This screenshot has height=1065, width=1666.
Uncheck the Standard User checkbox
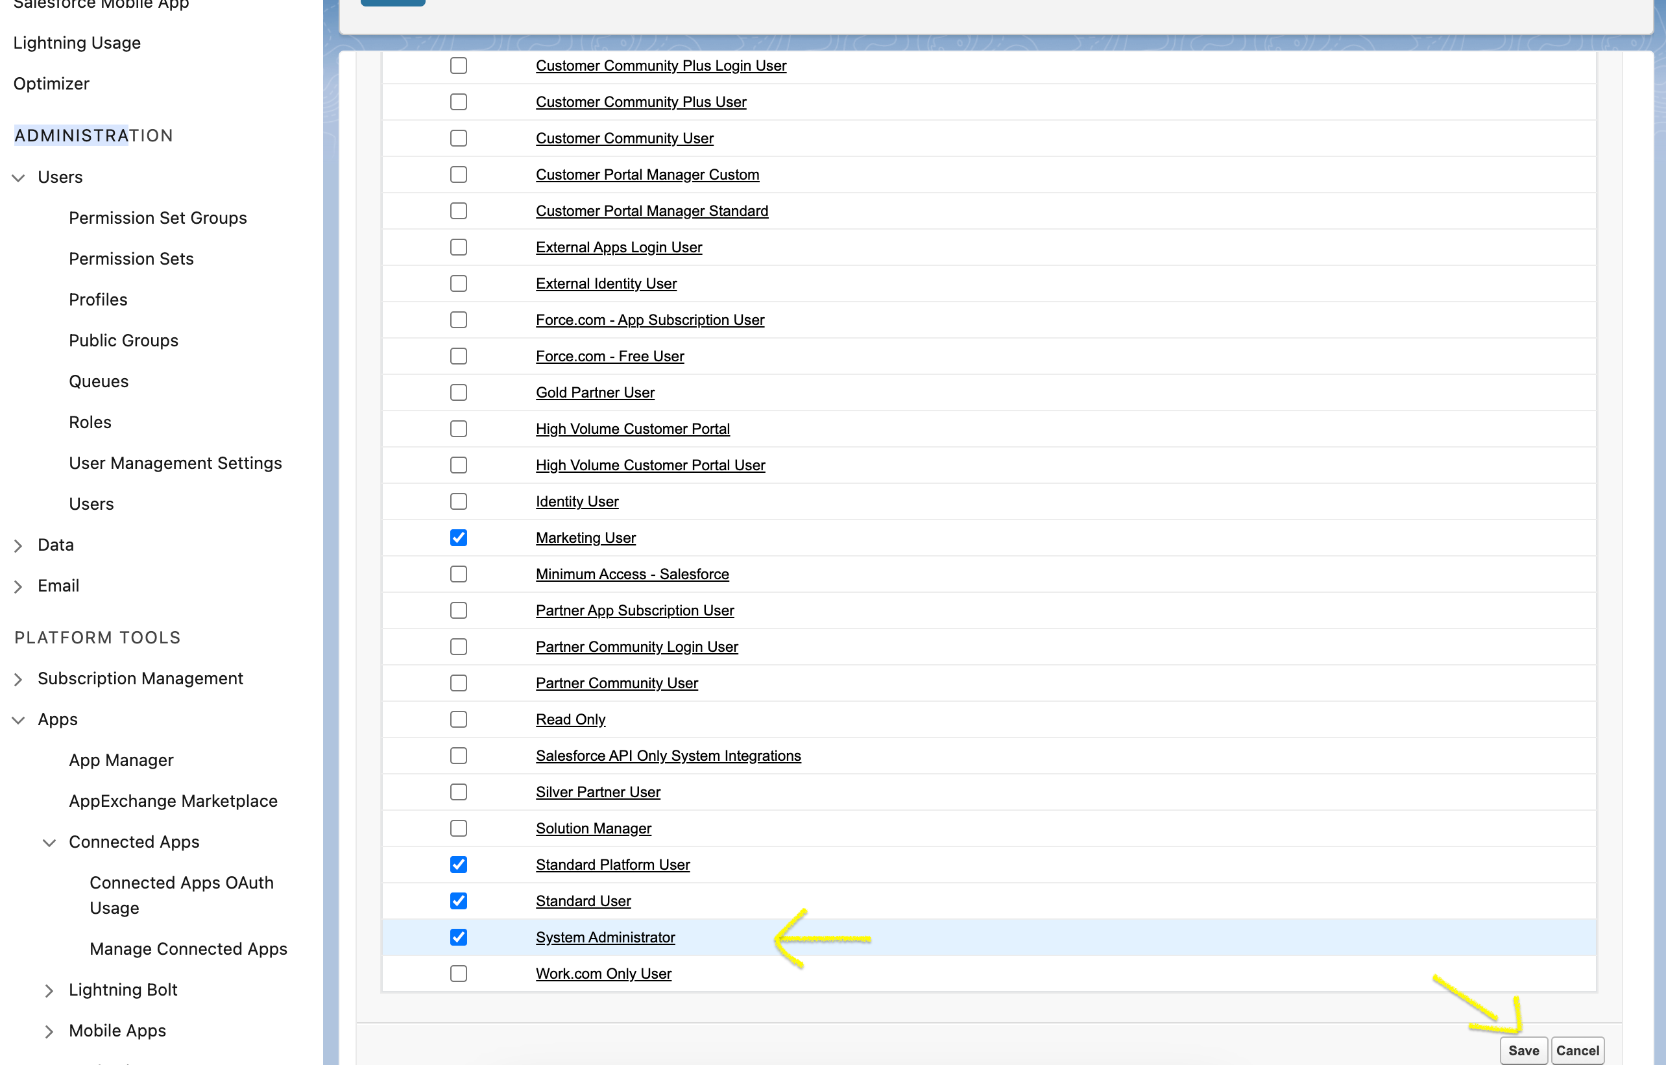click(x=459, y=901)
